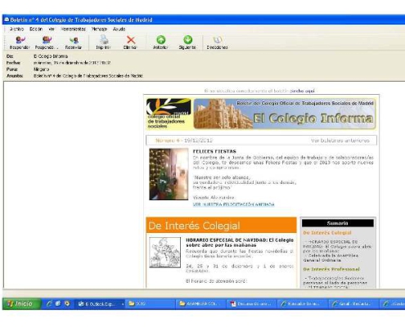Click the 'pinche aquí' link
This screenshot has width=405, height=327.
[302, 91]
